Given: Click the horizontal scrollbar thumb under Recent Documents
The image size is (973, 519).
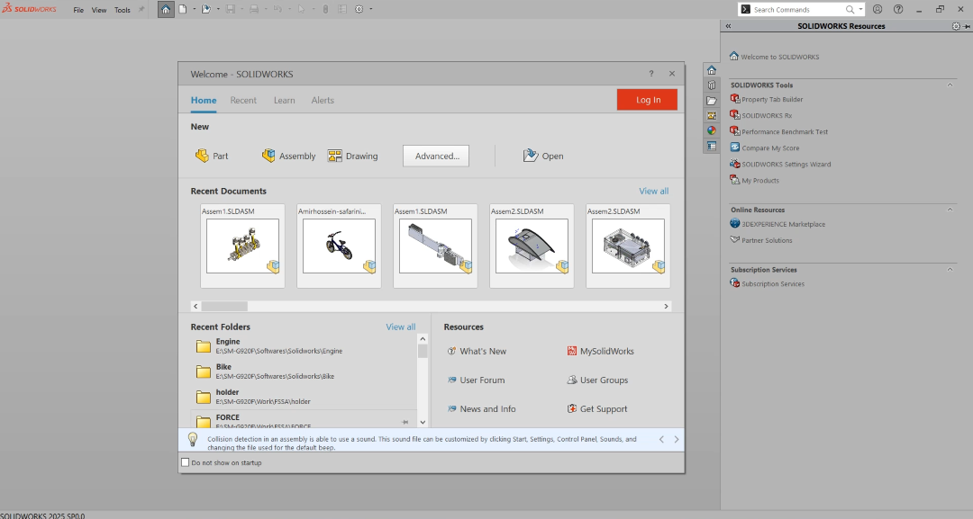Looking at the screenshot, I should pyautogui.click(x=224, y=306).
